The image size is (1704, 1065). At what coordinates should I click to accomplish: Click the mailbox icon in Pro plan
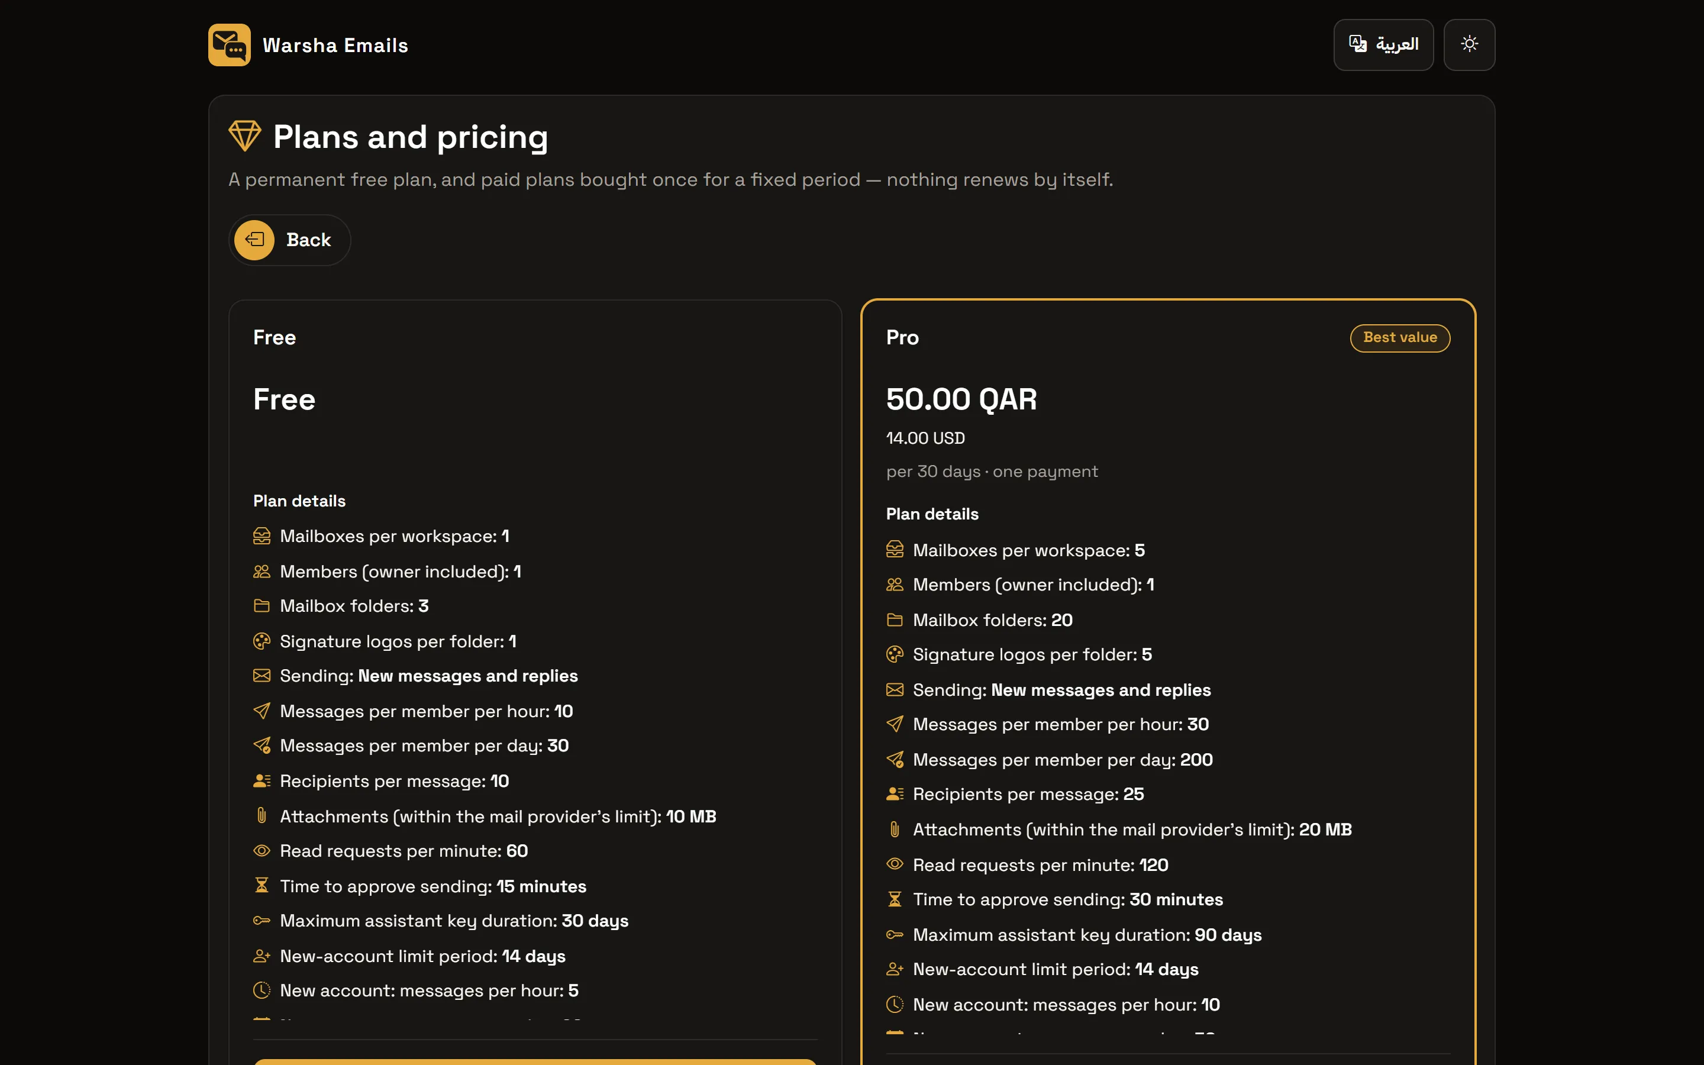click(x=894, y=550)
